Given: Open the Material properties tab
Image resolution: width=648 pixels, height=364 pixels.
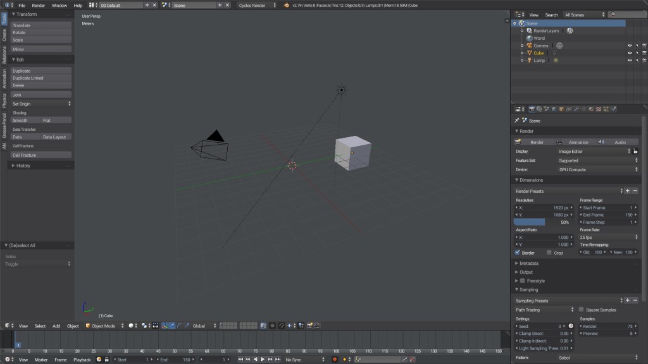Looking at the screenshot, I should pos(590,108).
